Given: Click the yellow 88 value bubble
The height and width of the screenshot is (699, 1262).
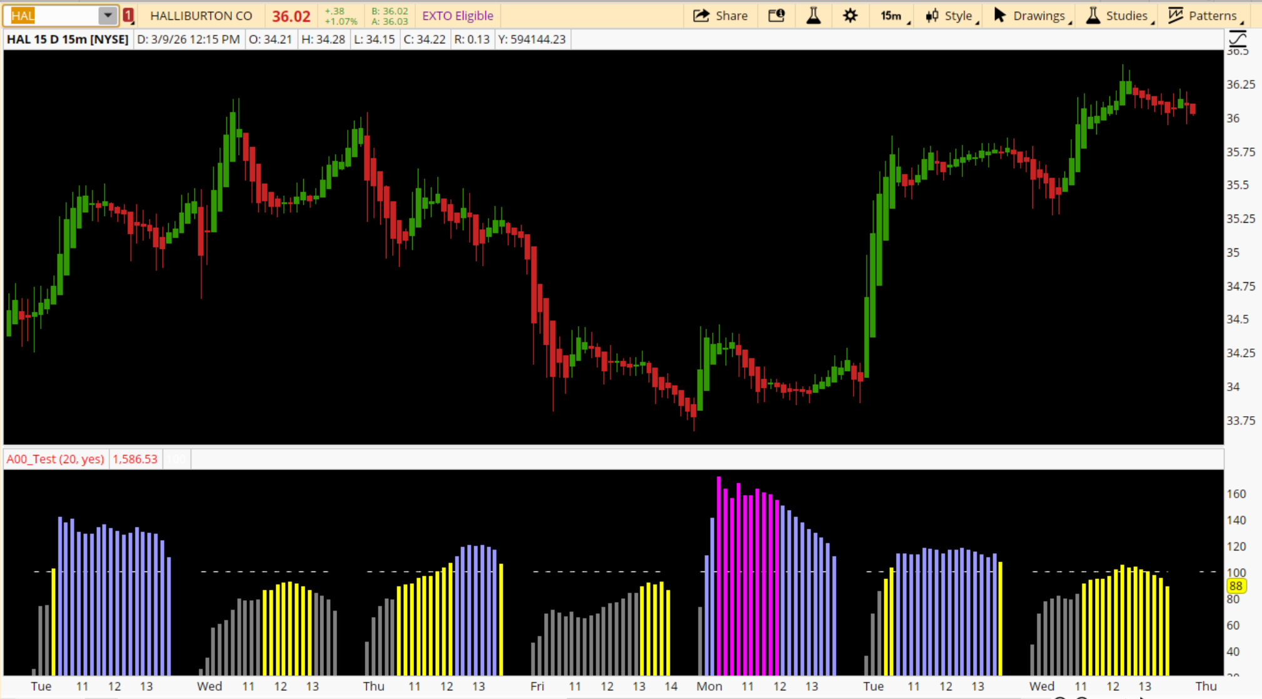Looking at the screenshot, I should pyautogui.click(x=1236, y=586).
